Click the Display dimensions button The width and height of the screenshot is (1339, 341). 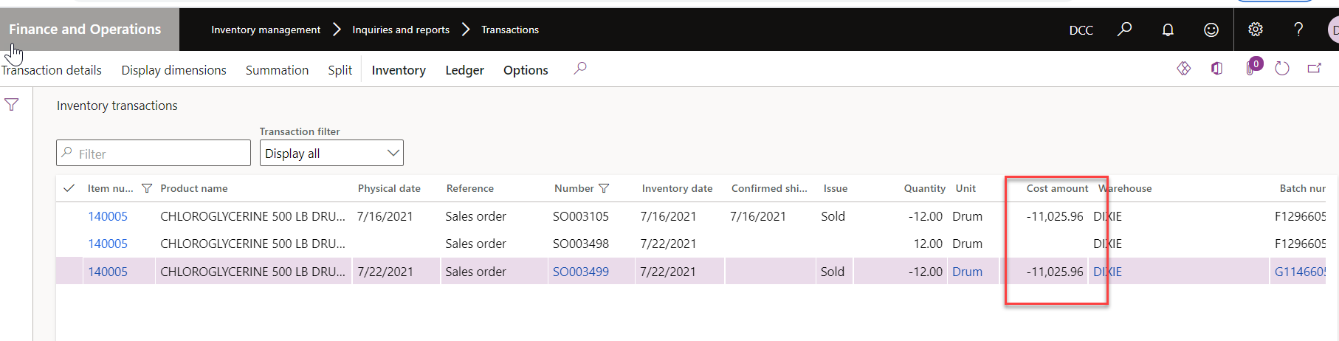click(173, 70)
